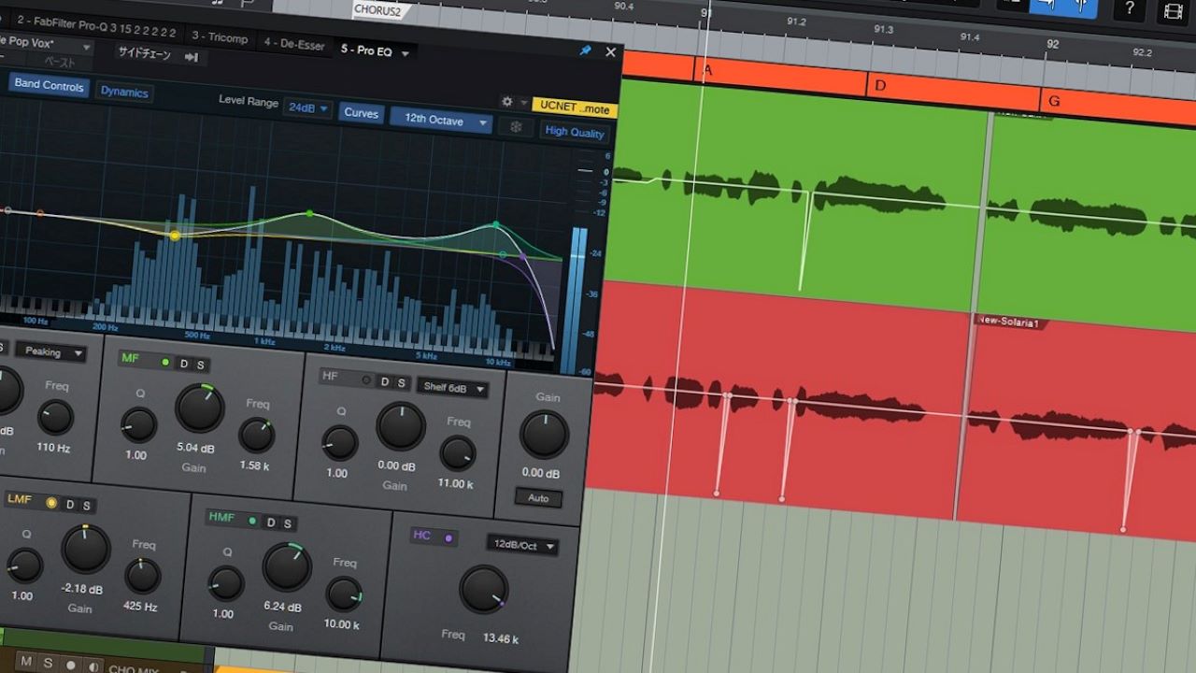The image size is (1196, 673).
Task: Click the HF band D button
Action: pyautogui.click(x=386, y=382)
